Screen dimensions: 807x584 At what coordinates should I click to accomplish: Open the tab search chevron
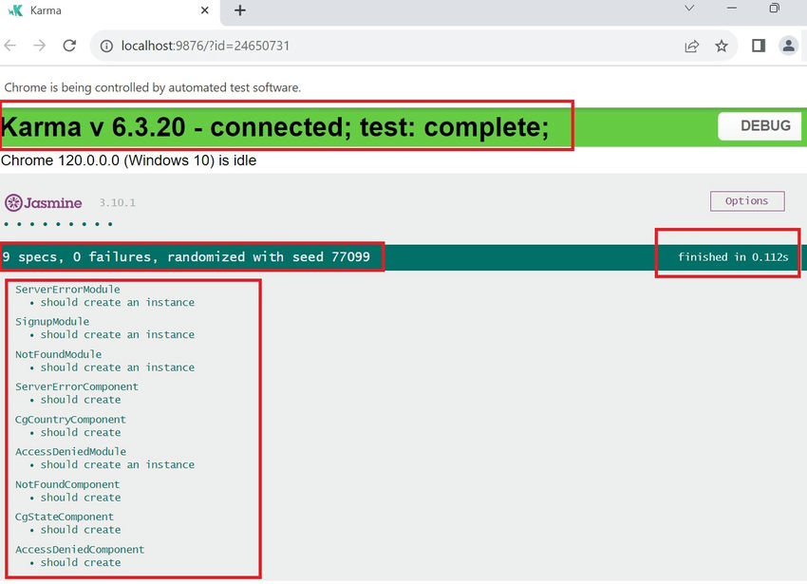point(689,8)
